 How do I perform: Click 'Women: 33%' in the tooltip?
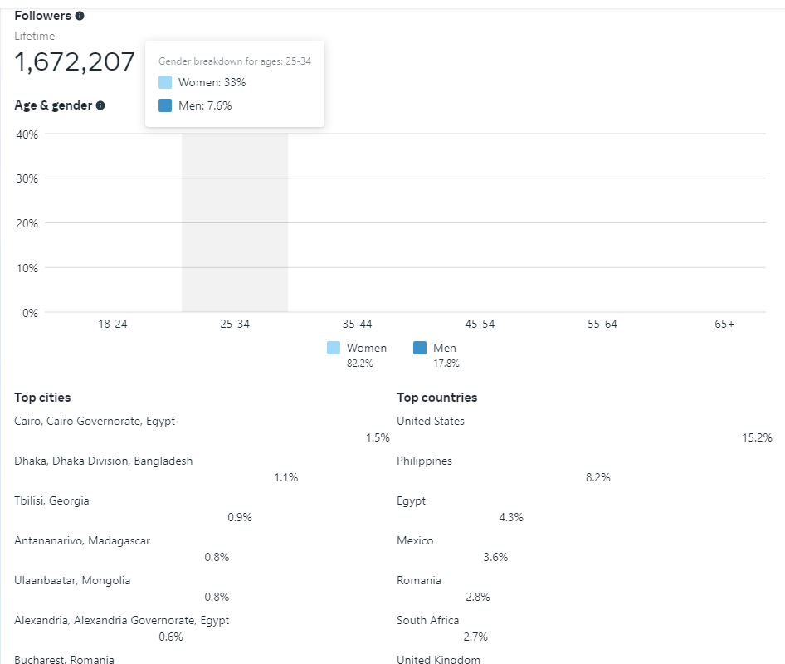tap(212, 83)
